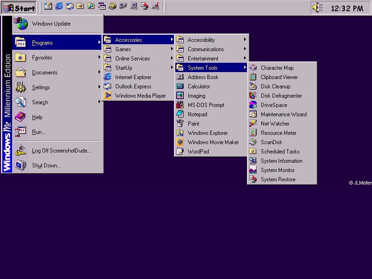Image resolution: width=372 pixels, height=279 pixels.
Task: Click the Character Map icon
Action: coord(253,67)
